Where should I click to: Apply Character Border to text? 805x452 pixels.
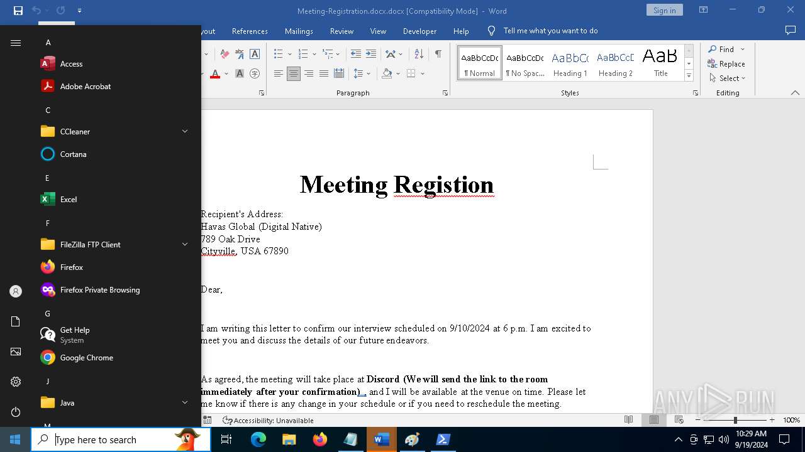(255, 54)
